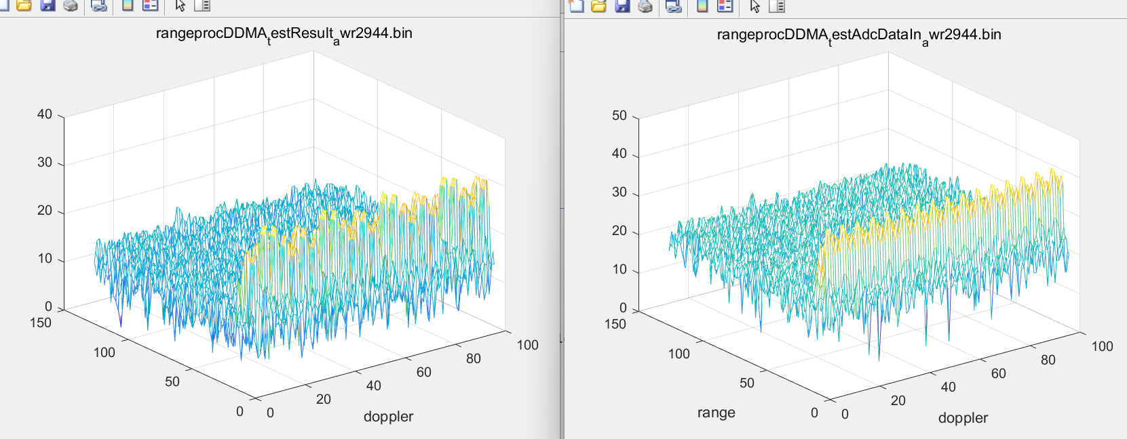Screen dimensions: 1127x439
Task: Open a file in the left figure window
Action: [x=24, y=5]
